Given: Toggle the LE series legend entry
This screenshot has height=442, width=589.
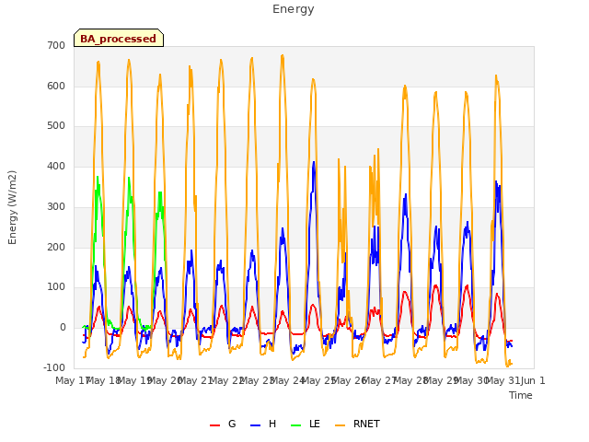Looking at the screenshot, I should (x=306, y=424).
